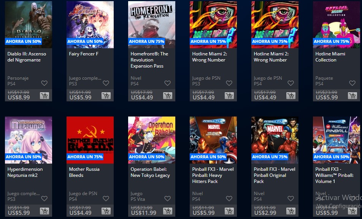Add Fairy Fencer F to cart
This screenshot has height=219, width=362.
[106, 95]
